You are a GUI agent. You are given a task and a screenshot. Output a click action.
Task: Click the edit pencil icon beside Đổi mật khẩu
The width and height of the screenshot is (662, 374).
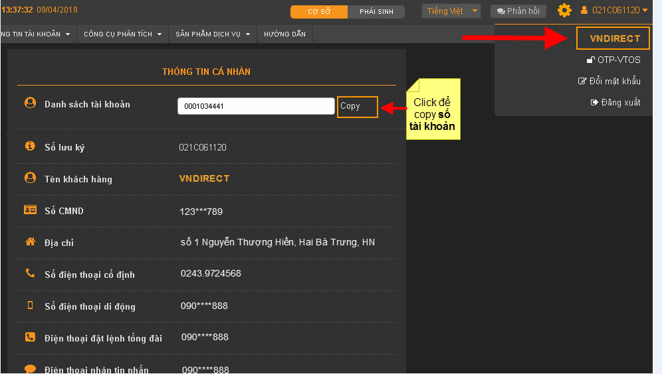(x=582, y=81)
